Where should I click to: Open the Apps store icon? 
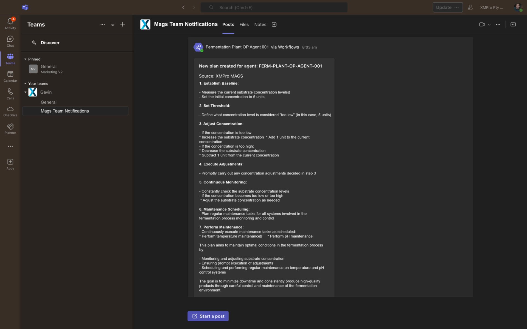[10, 162]
